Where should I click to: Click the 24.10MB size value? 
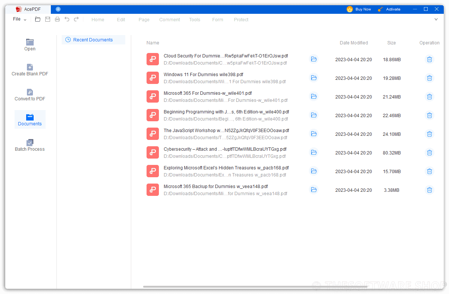(392, 134)
